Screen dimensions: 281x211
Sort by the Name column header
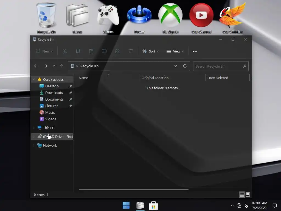[108, 78]
